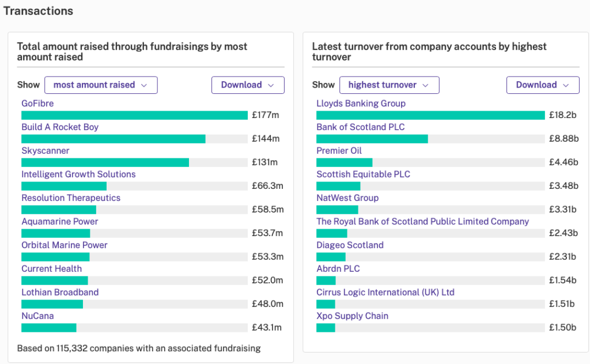Image resolution: width=590 pixels, height=364 pixels.
Task: Open Bank of Scotland PLC link
Action: (x=361, y=127)
